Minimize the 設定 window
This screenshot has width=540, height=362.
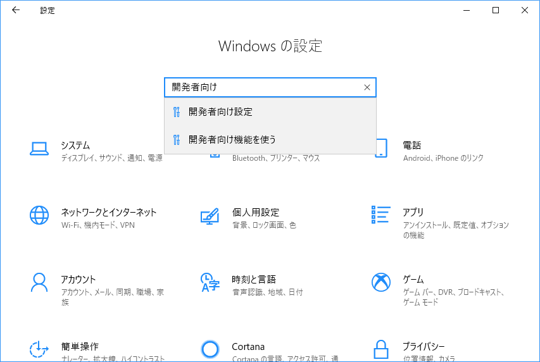(467, 10)
